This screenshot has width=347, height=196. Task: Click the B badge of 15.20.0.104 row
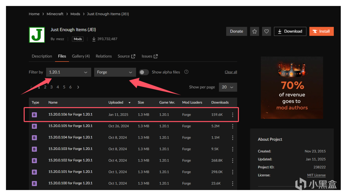click(34, 138)
